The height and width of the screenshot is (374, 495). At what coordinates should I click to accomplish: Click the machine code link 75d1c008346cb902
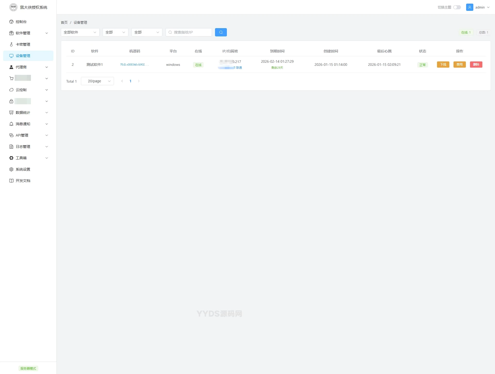coord(134,65)
